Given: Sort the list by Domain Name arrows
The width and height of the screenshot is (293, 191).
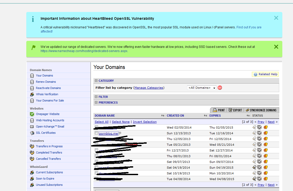Looking at the screenshot, I should (x=163, y=116).
